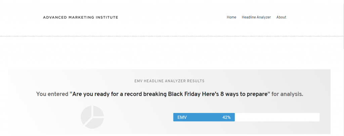Click the word "Analyzer" in the navigation
The height and width of the screenshot is (136, 344).
click(264, 17)
